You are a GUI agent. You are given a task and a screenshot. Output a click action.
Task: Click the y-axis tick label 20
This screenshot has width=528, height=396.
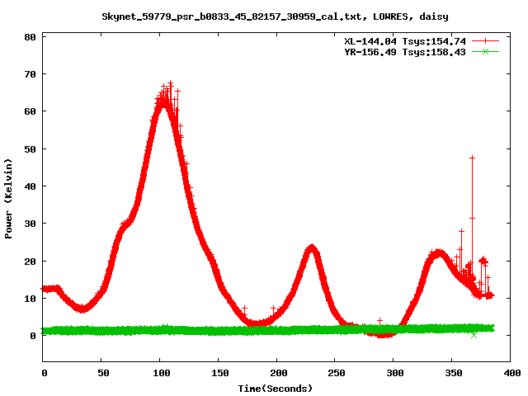30,262
